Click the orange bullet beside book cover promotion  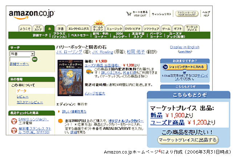pyautogui.click(x=60, y=121)
